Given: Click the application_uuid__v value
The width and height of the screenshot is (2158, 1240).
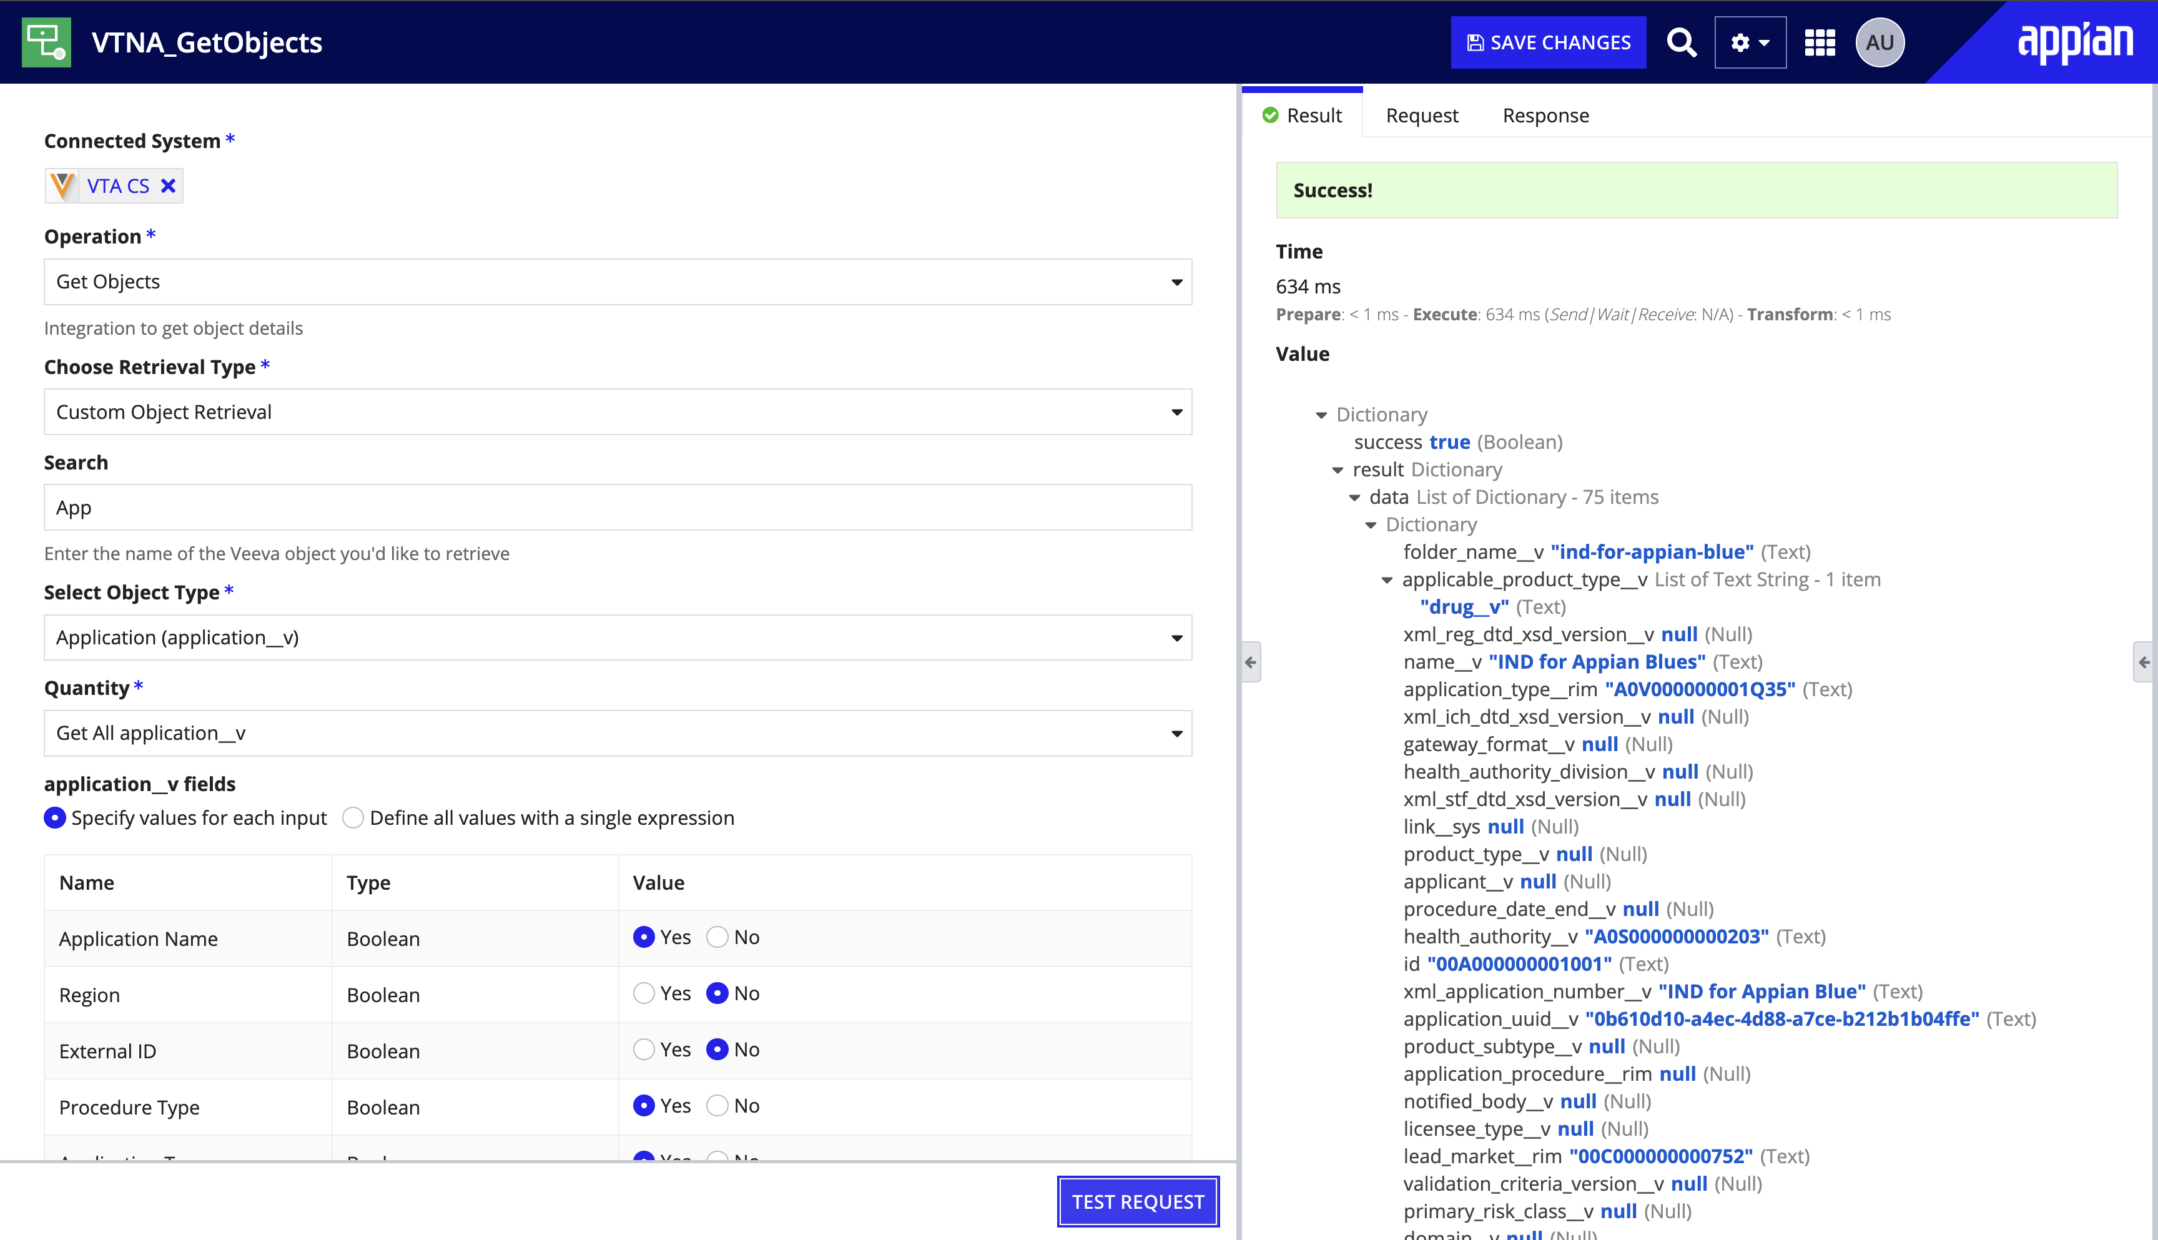Looking at the screenshot, I should tap(1781, 1018).
